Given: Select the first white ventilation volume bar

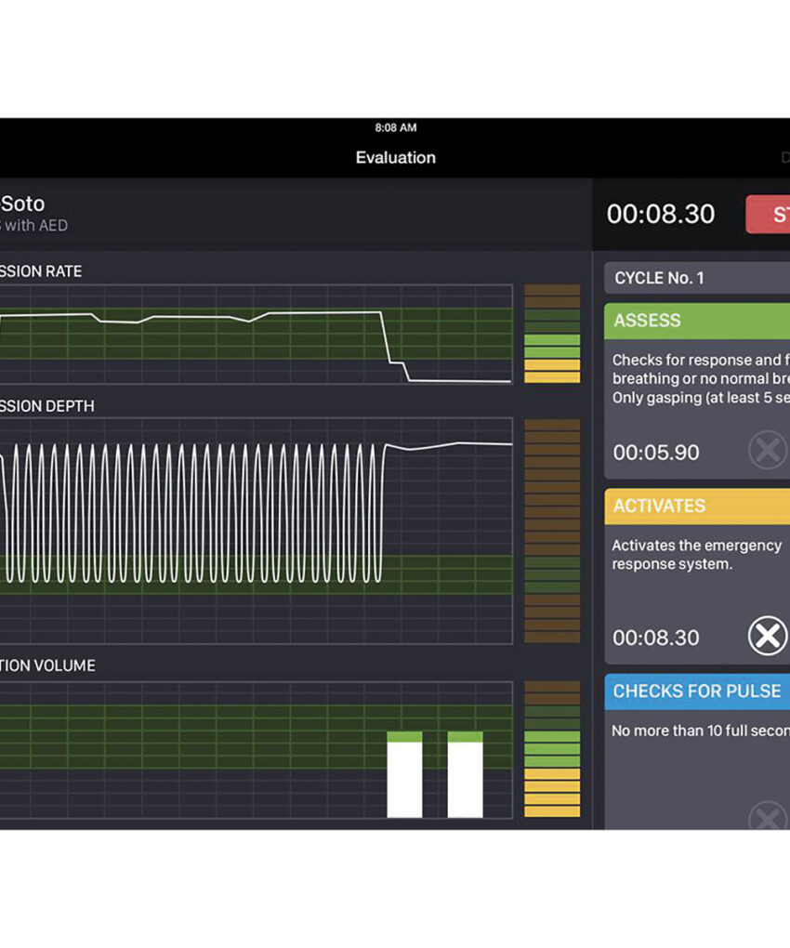Looking at the screenshot, I should 404,775.
